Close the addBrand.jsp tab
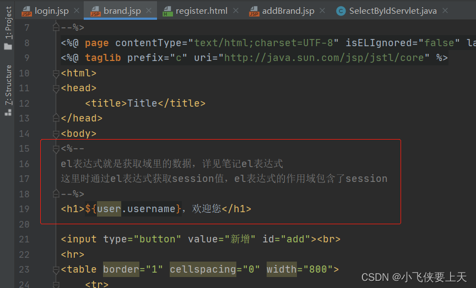Viewport: 476px width, 288px height. pyautogui.click(x=322, y=10)
